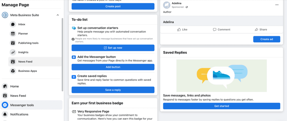
Task: Click the 'Saved Replies' card title
Action: [x=175, y=53]
